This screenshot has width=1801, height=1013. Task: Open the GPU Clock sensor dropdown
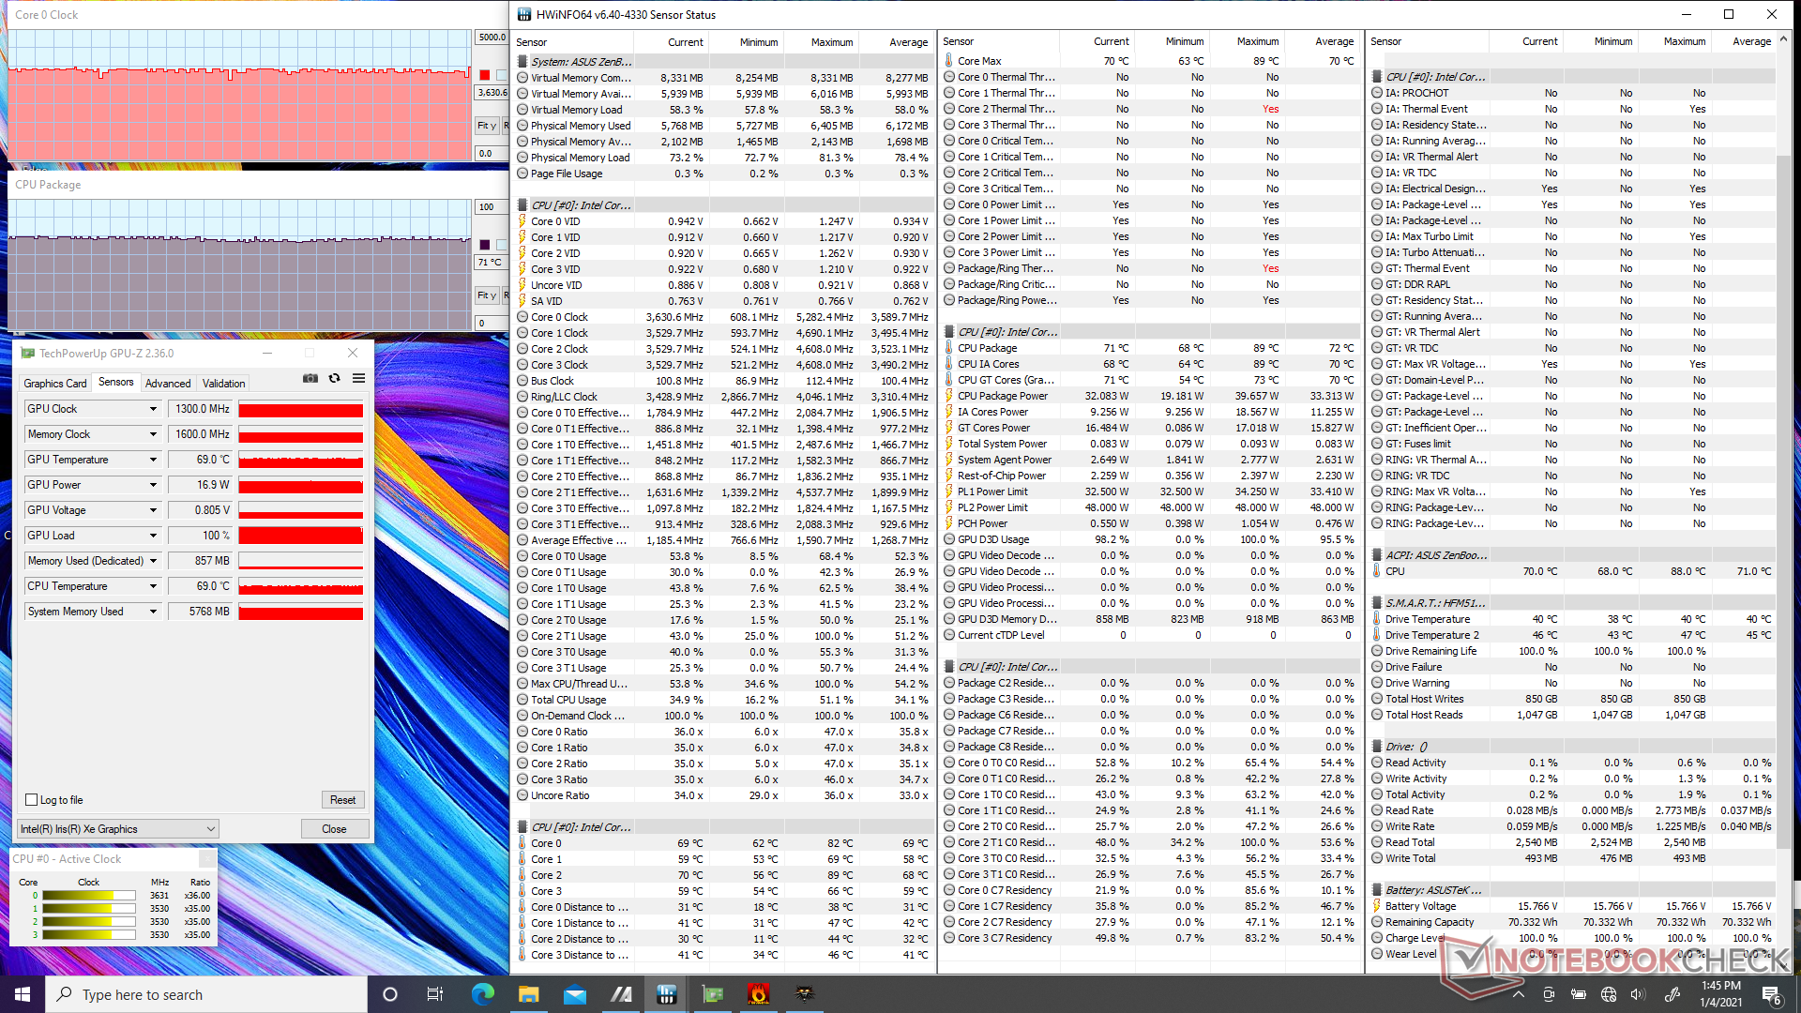coord(153,409)
